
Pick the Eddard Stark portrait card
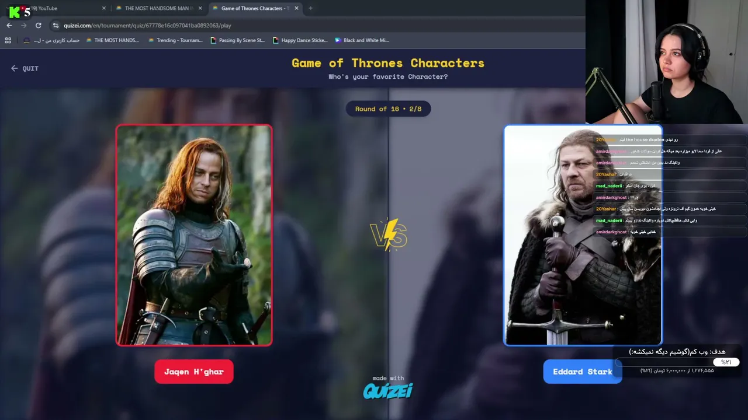click(583, 235)
